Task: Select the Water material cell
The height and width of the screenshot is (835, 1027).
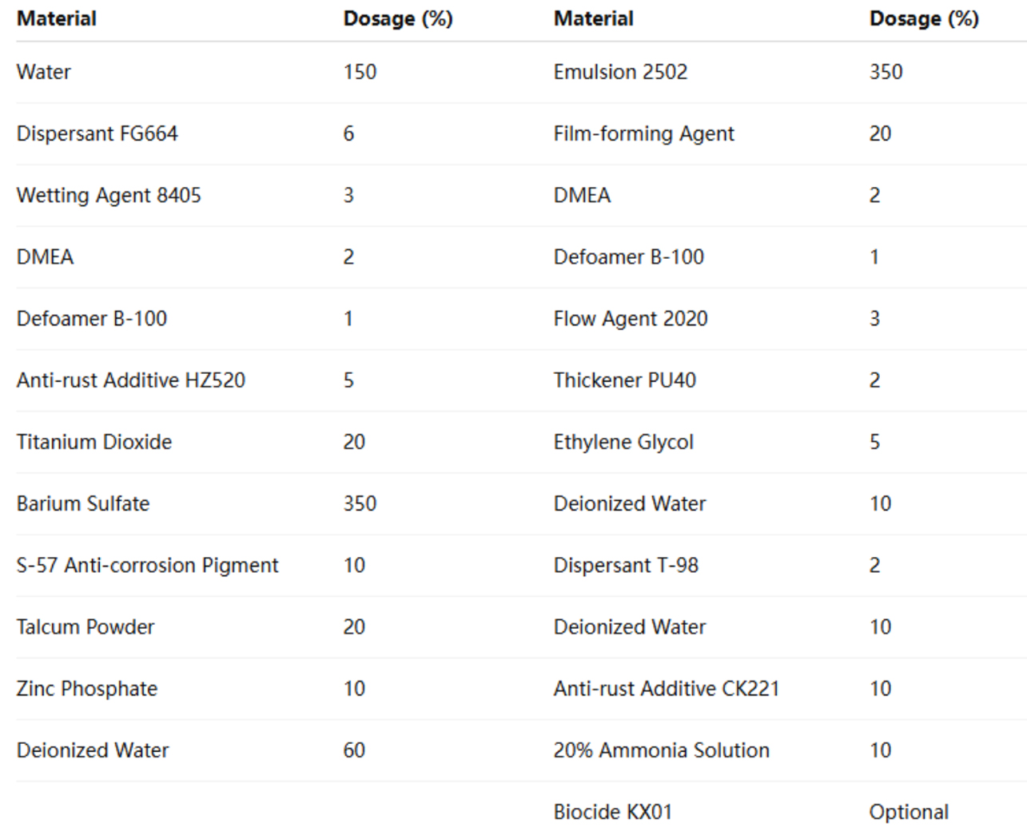Action: (x=44, y=72)
